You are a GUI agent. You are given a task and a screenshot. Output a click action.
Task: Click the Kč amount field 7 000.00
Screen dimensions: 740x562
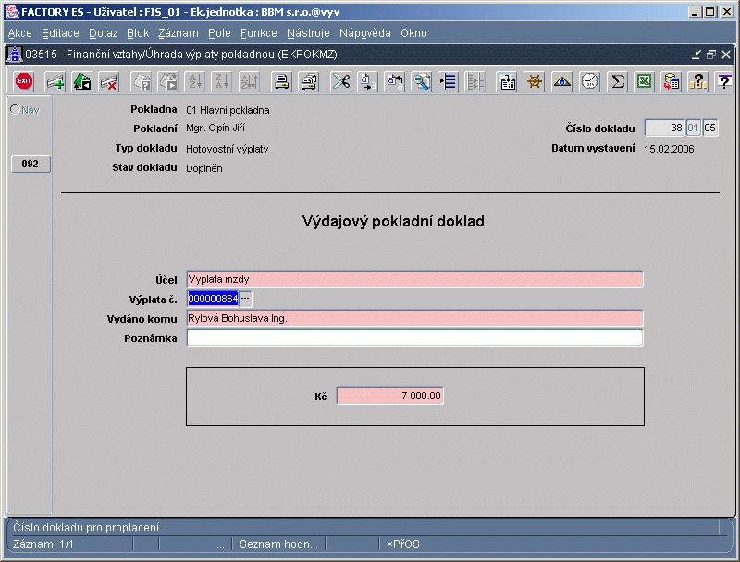click(x=389, y=396)
